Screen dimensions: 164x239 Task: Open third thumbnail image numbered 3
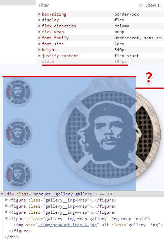[18, 174]
